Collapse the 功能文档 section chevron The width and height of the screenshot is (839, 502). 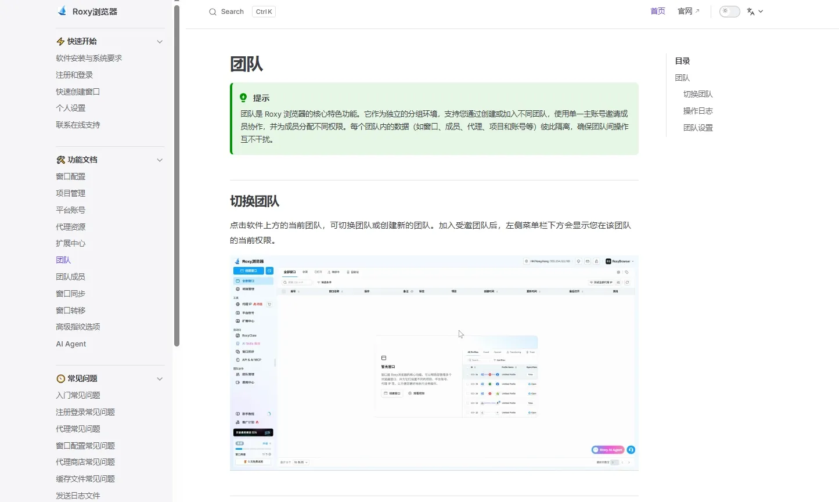pos(160,160)
